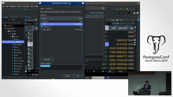This screenshot has height=97, width=173.
Task: Collapse the Localhost connection node
Action: click(x=3, y=26)
